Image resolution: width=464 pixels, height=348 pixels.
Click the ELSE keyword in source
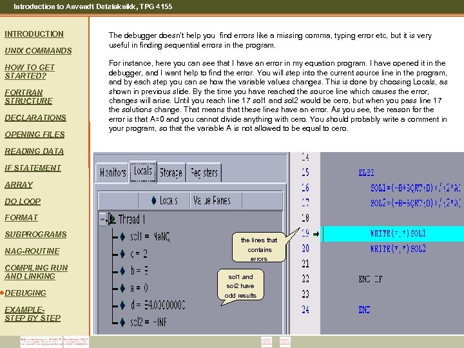[366, 173]
